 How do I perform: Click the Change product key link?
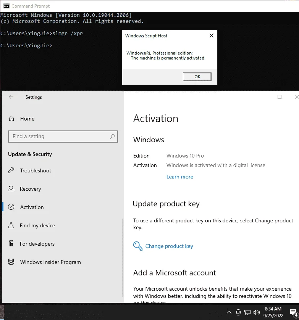(169, 246)
